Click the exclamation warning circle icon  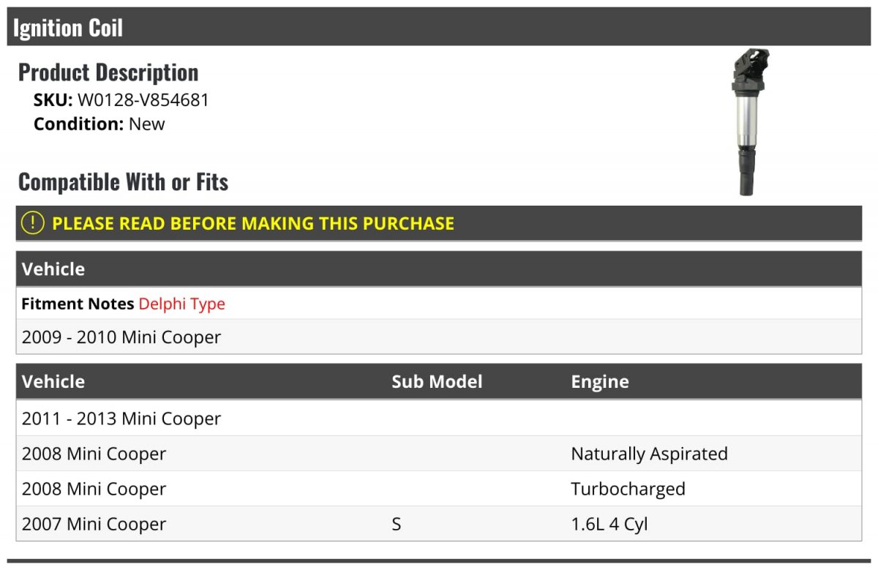coord(33,223)
